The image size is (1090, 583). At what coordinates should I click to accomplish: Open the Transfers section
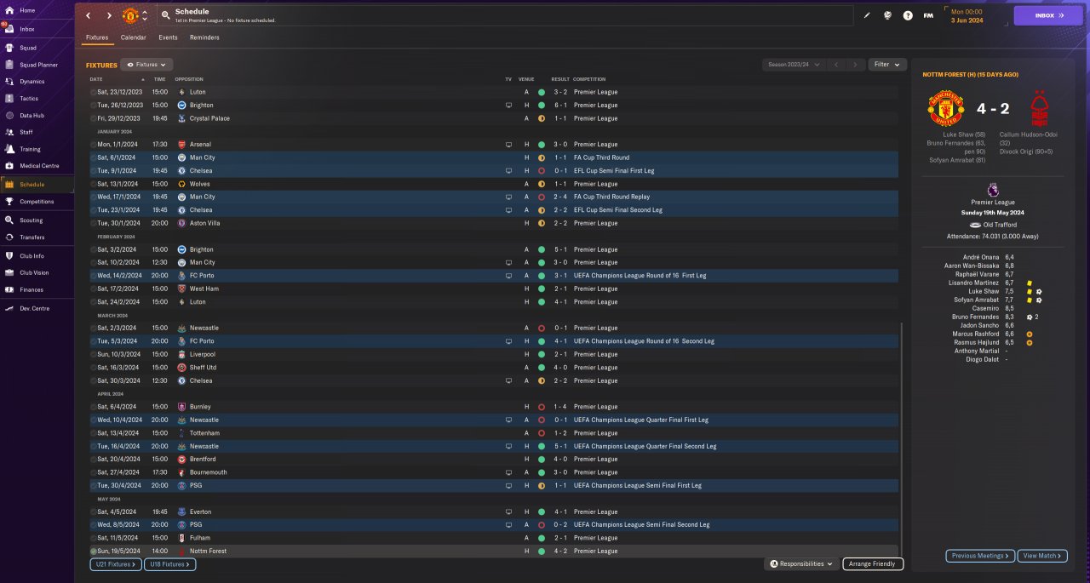37,237
